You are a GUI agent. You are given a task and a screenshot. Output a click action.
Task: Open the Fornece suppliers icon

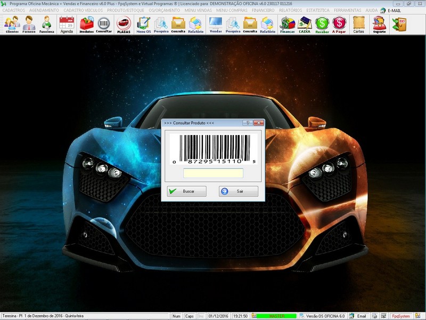pos(29,25)
